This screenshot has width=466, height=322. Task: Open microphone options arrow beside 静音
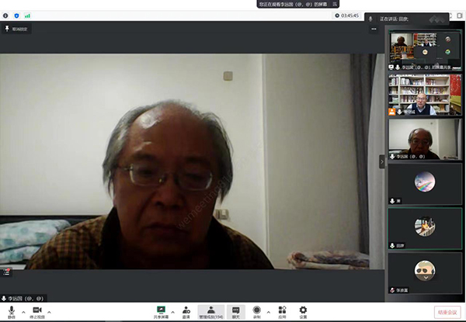23,312
